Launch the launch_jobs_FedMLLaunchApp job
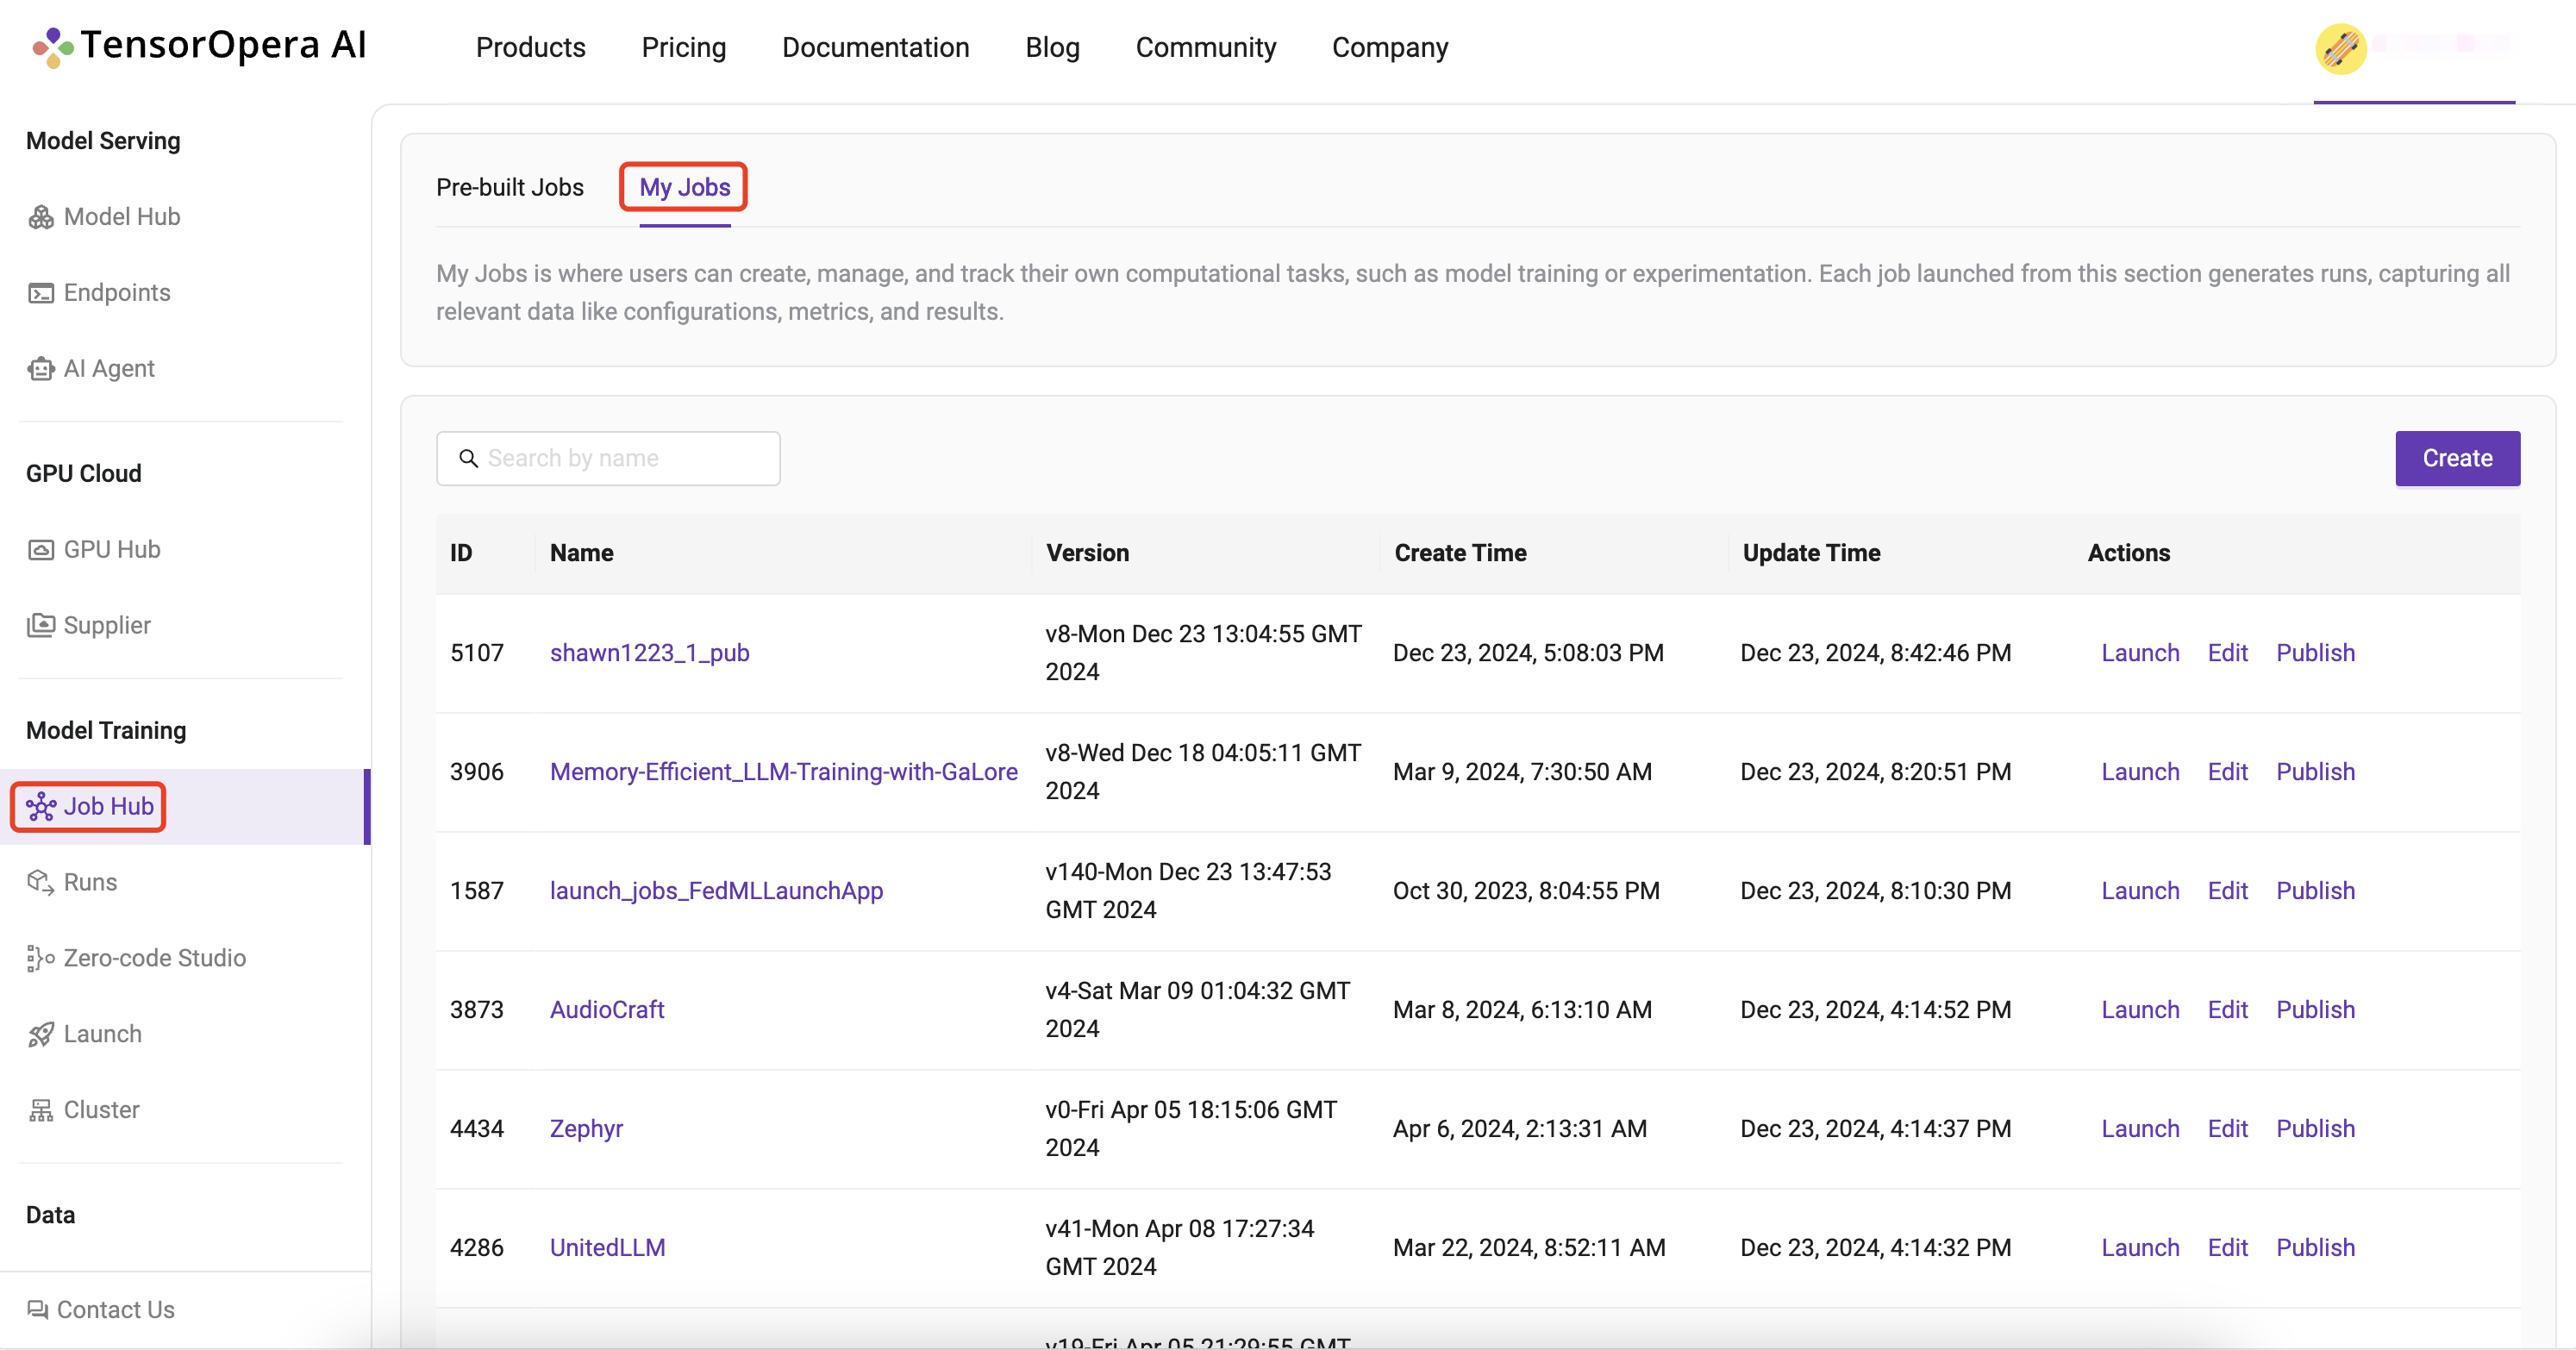2576x1350 pixels. (x=2140, y=891)
